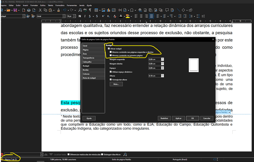Open highlight color dropdown arrow
Viewport: 254px width, 162px height.
tap(131, 16)
